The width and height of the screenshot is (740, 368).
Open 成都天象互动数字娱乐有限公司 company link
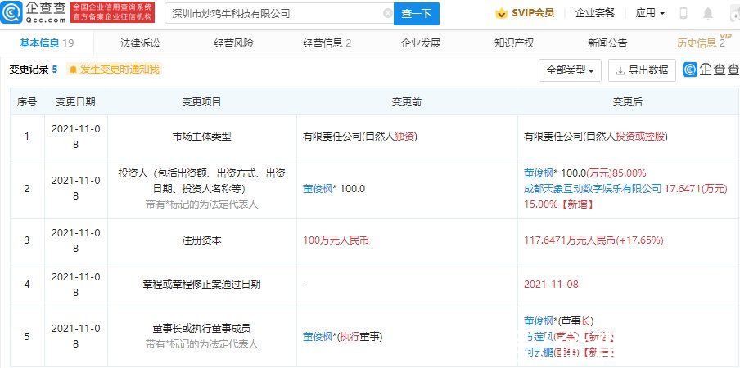coord(593,189)
